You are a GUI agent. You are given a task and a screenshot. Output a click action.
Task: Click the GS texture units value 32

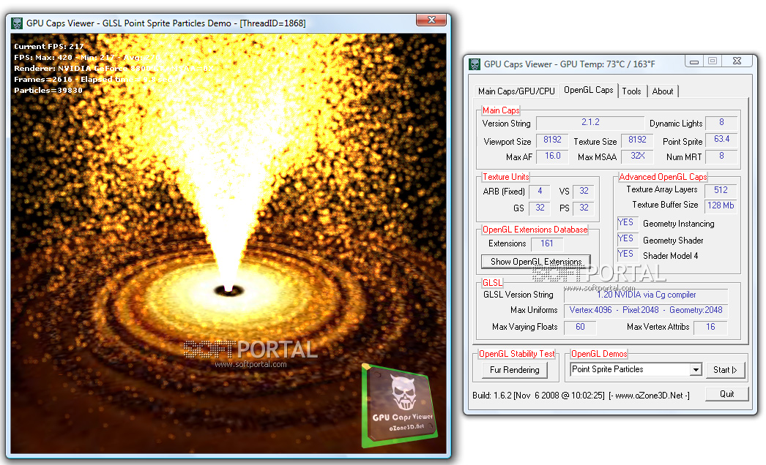pyautogui.click(x=539, y=208)
